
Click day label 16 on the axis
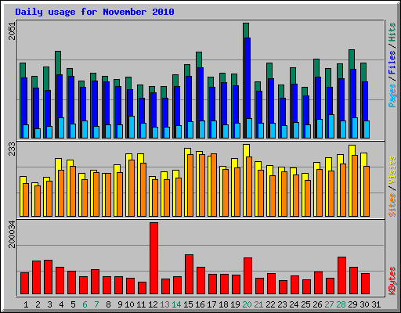click(200, 304)
